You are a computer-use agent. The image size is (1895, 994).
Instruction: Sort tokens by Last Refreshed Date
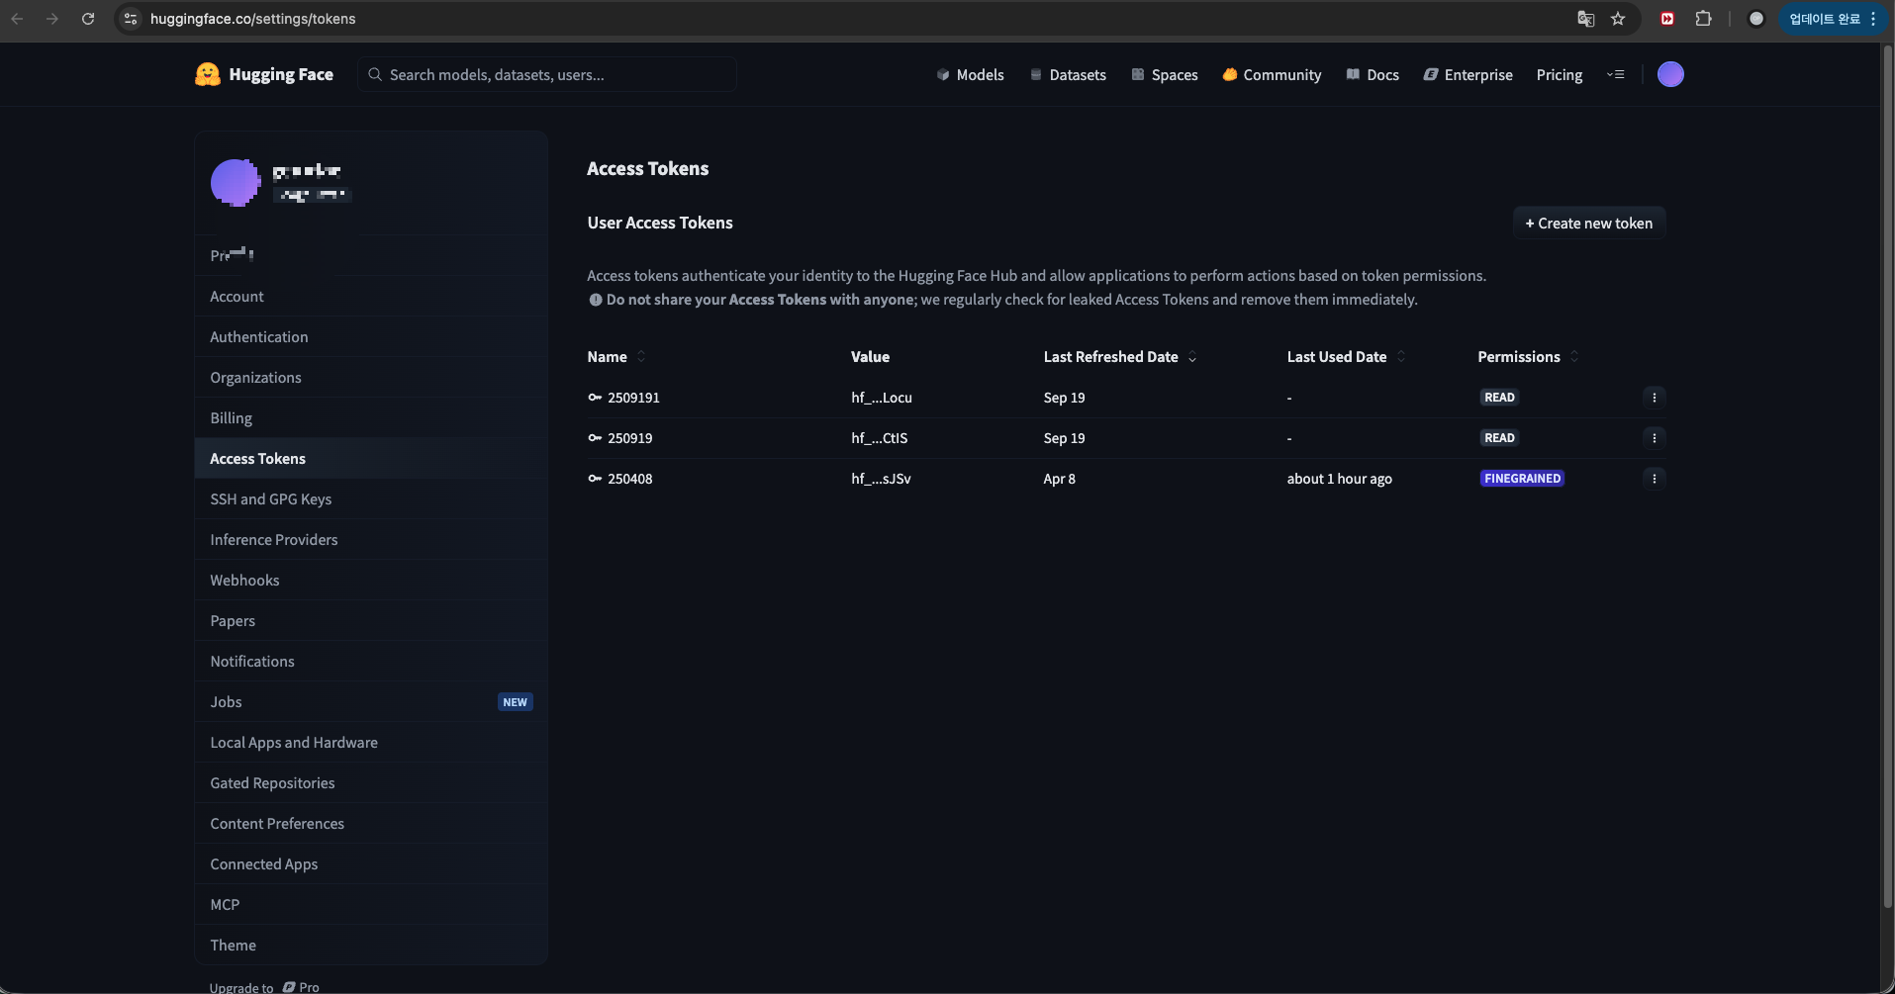[x=1120, y=357]
